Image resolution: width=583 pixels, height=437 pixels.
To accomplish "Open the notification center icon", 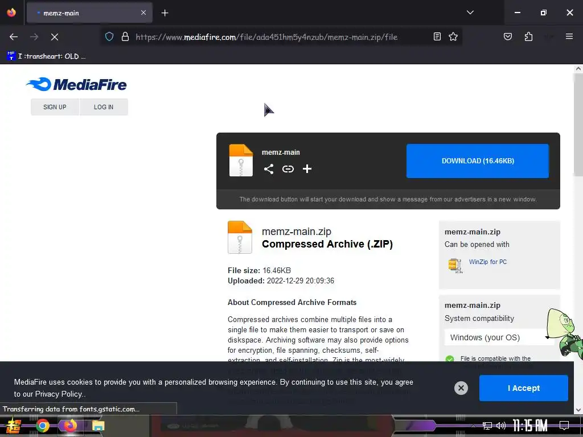I will (x=564, y=426).
